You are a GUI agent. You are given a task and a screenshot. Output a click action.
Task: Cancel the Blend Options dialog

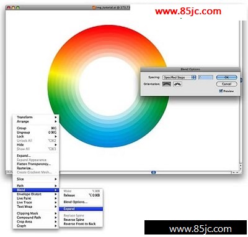(x=226, y=84)
